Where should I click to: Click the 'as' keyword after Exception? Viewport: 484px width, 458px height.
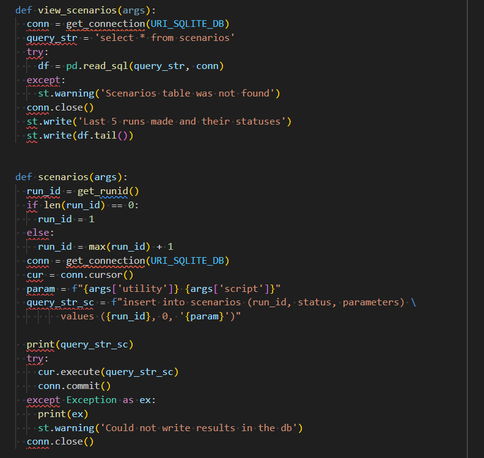click(x=128, y=400)
